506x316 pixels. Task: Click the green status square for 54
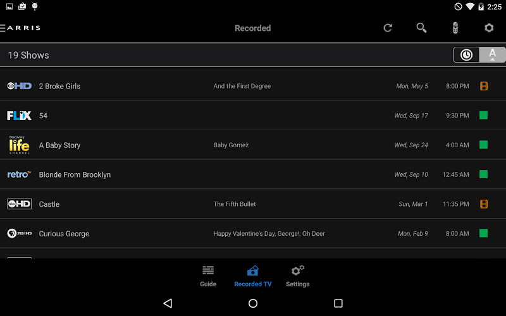(483, 115)
